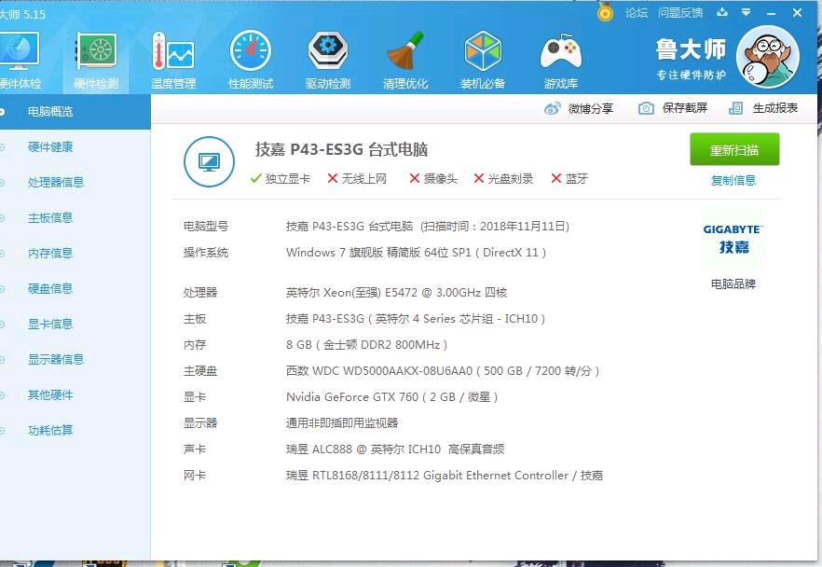Image resolution: width=822 pixels, height=567 pixels.
Task: Click the Weibo logo icon
Action: tap(552, 108)
